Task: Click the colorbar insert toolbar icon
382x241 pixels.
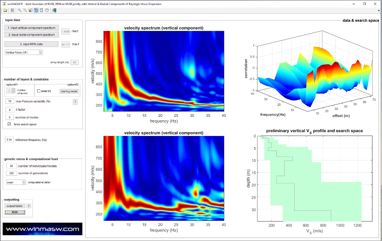Action: (41, 10)
